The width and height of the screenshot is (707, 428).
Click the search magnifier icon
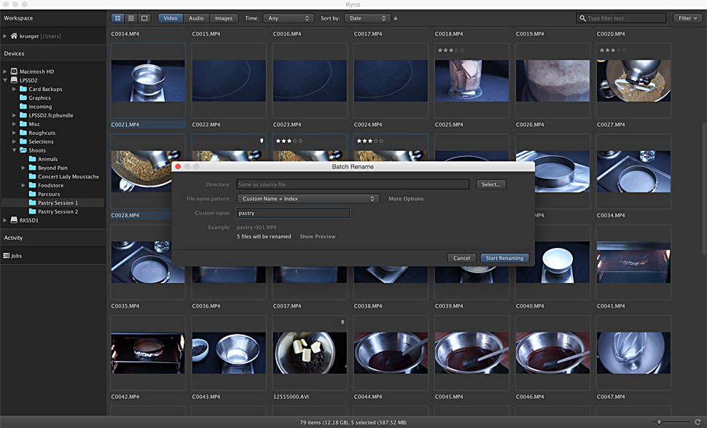point(582,18)
